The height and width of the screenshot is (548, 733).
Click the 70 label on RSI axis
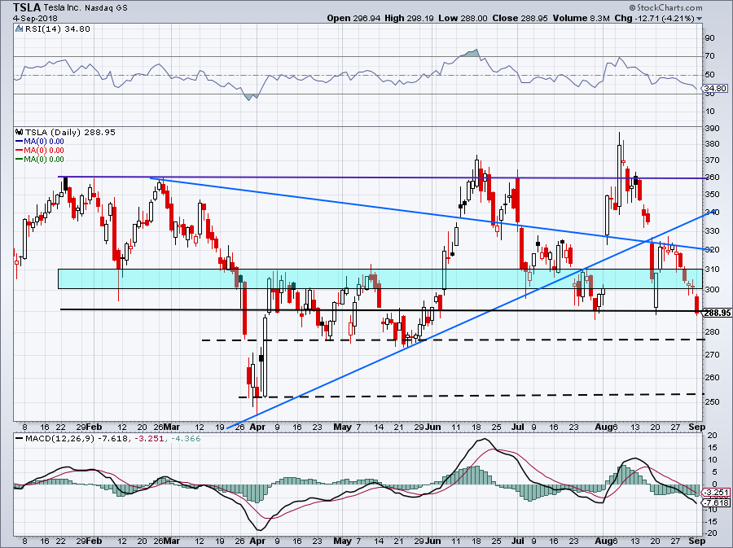click(x=710, y=56)
